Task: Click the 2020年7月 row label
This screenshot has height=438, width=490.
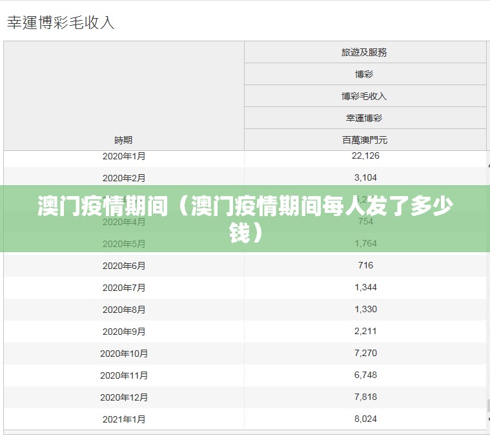Action: click(124, 288)
